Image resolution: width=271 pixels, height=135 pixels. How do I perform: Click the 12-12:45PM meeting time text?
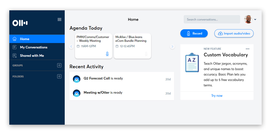(x=127, y=46)
